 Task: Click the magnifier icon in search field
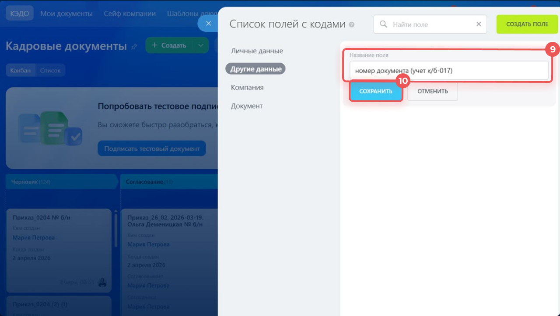click(x=384, y=24)
